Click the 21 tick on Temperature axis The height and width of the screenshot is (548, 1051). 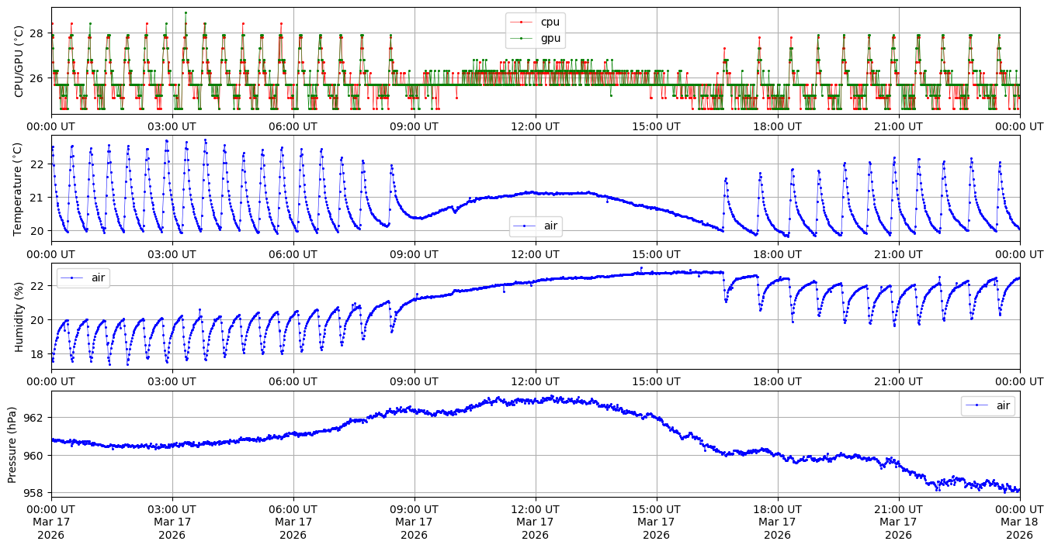[x=38, y=198]
